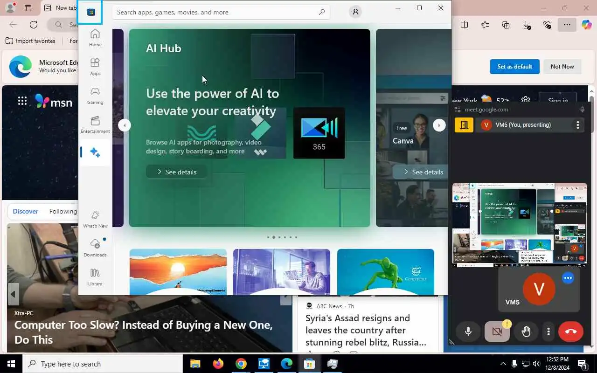Leave call with red hang-up button
This screenshot has height=373, width=597.
(x=571, y=332)
